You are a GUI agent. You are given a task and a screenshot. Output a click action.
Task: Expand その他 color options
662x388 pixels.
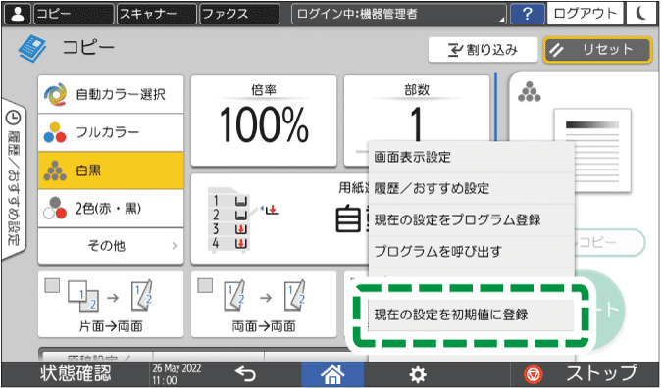point(111,246)
